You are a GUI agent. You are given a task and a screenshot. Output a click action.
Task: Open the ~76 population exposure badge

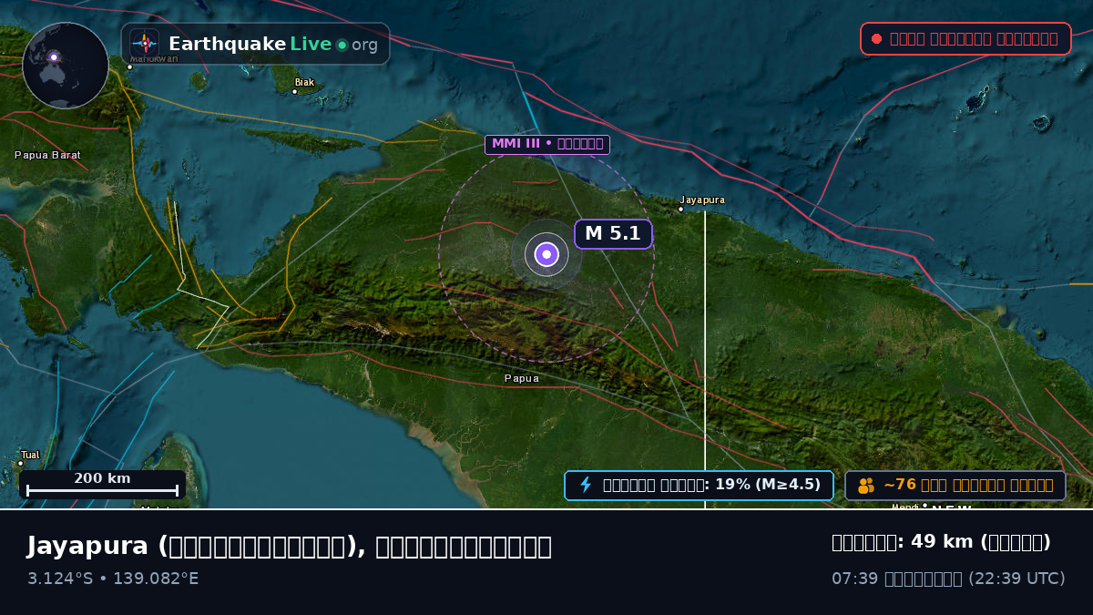(955, 486)
